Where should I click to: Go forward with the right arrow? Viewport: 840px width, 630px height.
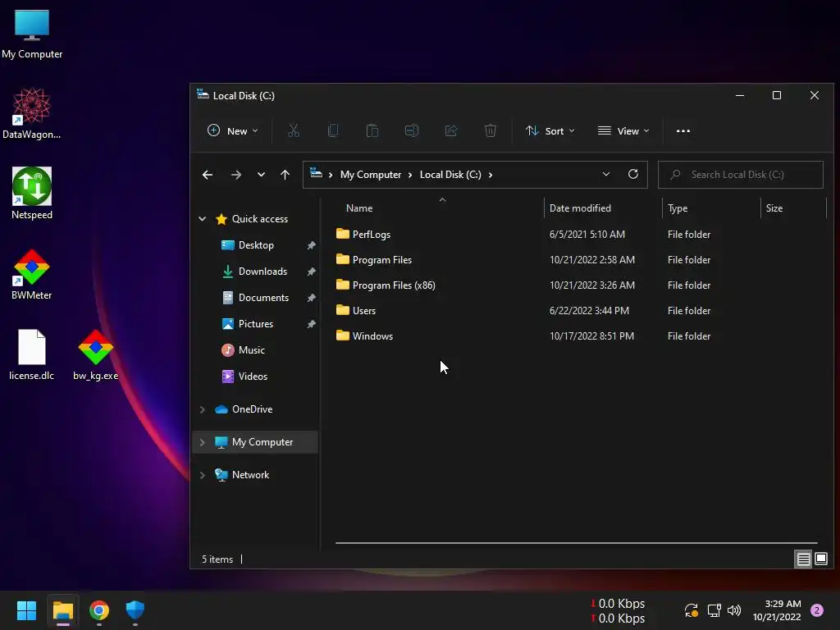pyautogui.click(x=235, y=175)
